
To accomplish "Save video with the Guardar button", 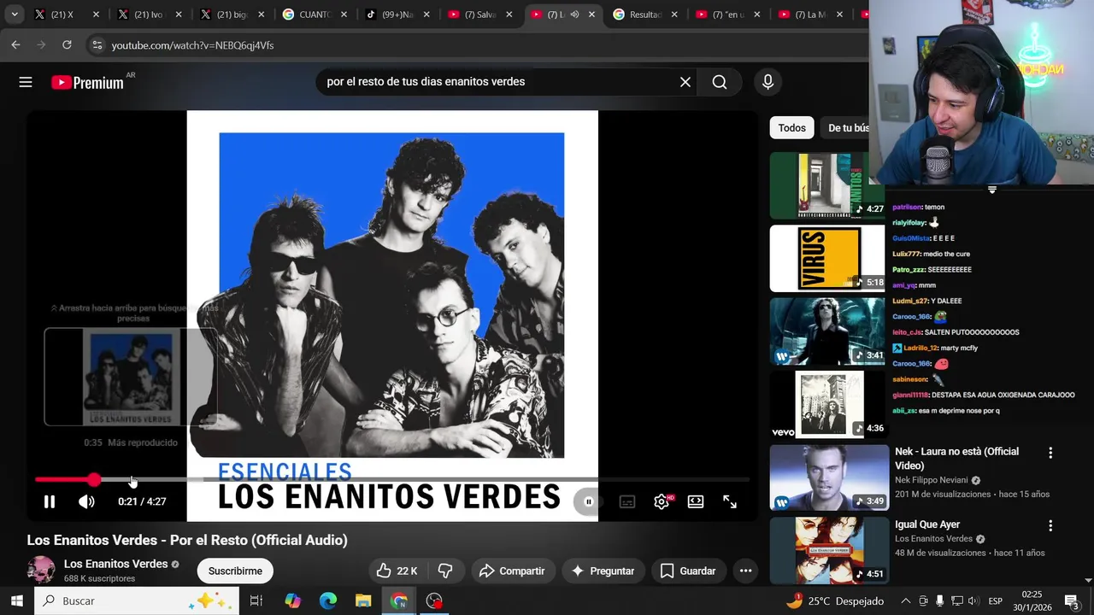I will (688, 571).
